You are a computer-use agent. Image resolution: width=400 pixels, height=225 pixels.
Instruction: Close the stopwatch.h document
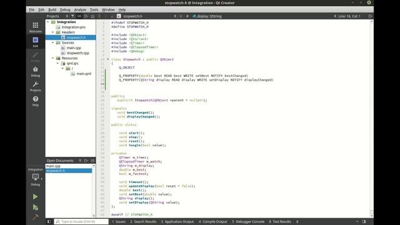[181, 16]
